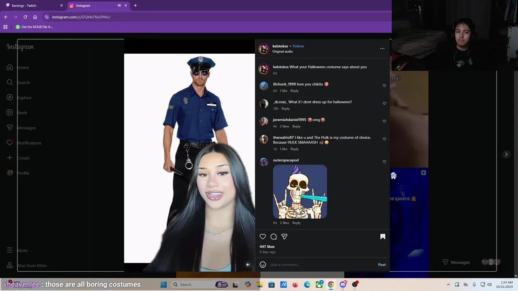Like the post with heart icon

coord(263,237)
